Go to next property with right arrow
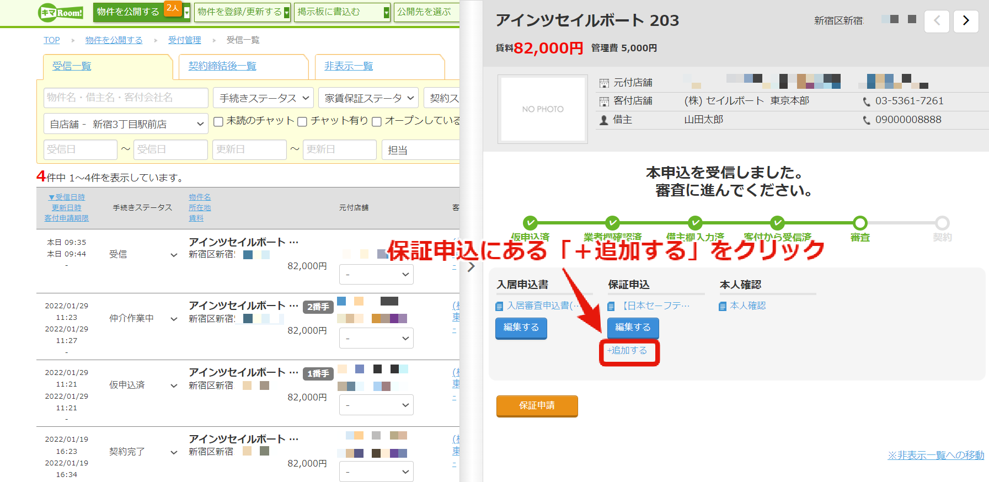This screenshot has width=989, height=482. tap(966, 21)
